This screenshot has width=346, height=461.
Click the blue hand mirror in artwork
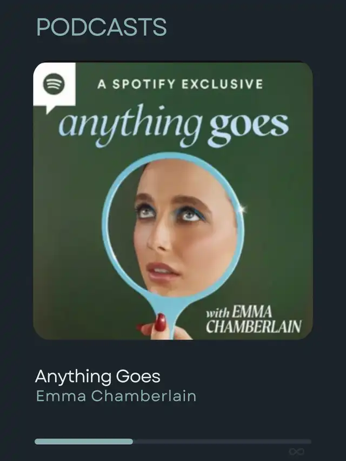coord(174,235)
